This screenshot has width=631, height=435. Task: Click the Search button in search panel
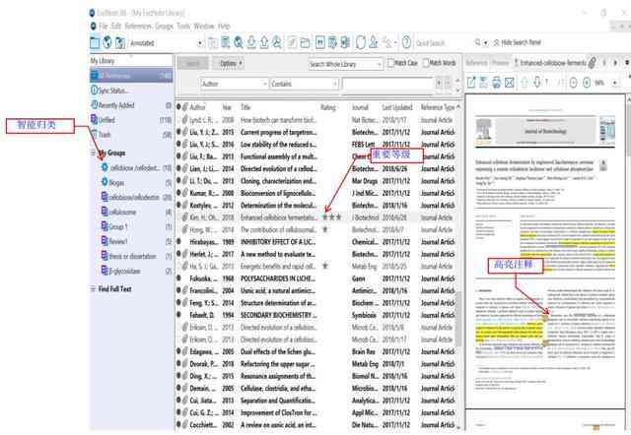pyautogui.click(x=193, y=63)
